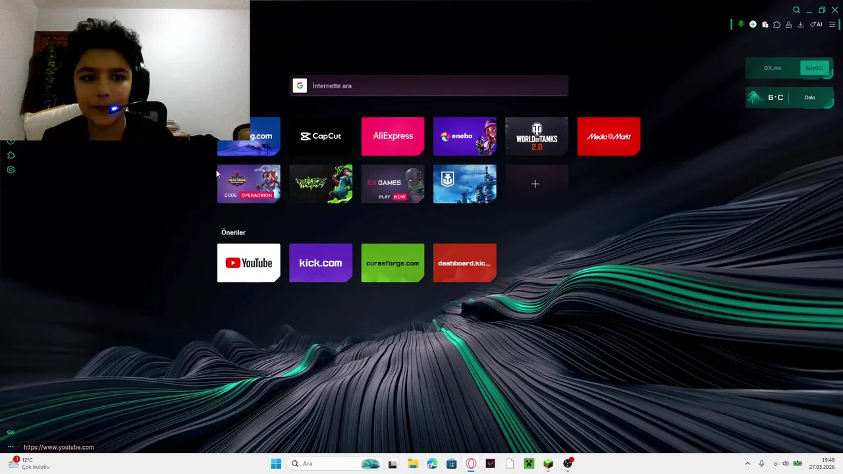
Task: Click the Opera GX taskbar icon
Action: click(471, 463)
